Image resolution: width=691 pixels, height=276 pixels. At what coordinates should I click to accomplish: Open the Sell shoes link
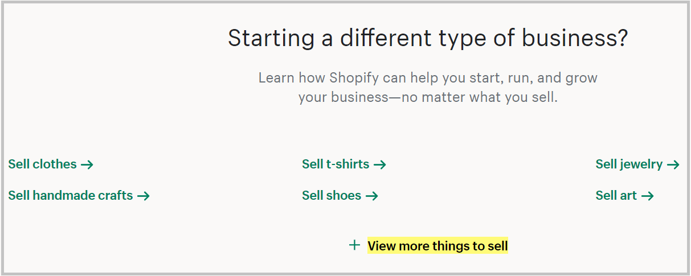click(332, 196)
